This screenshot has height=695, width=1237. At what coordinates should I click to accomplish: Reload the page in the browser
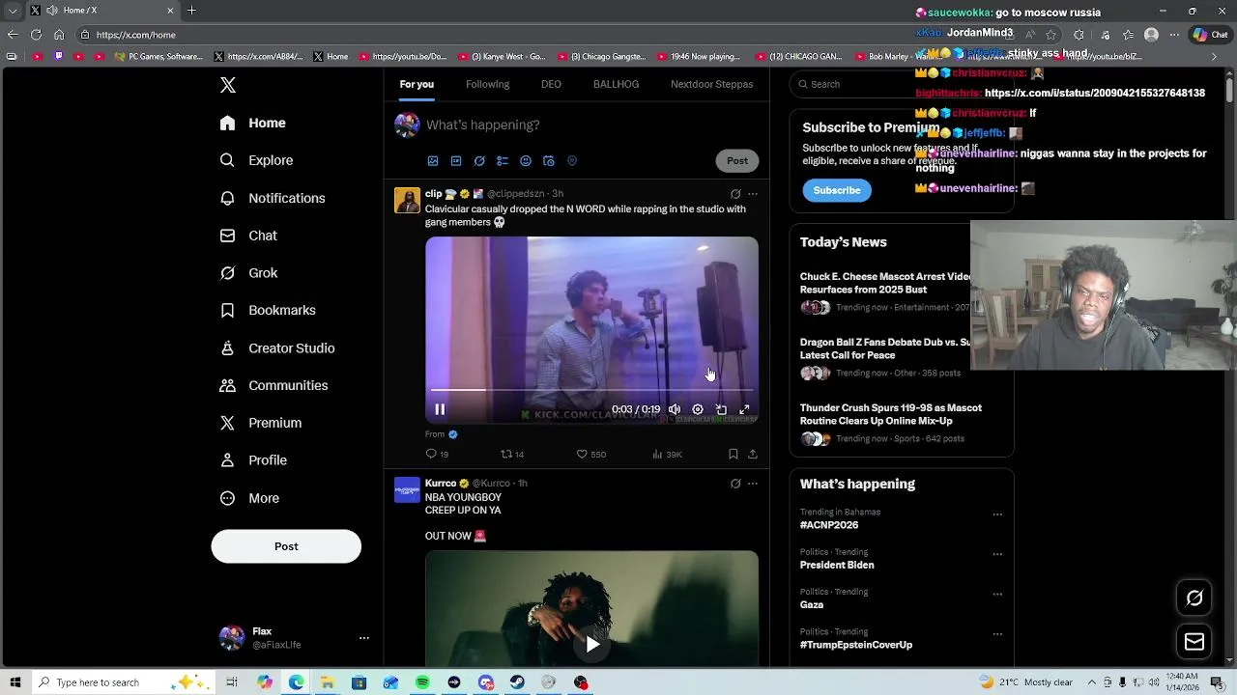pos(36,35)
